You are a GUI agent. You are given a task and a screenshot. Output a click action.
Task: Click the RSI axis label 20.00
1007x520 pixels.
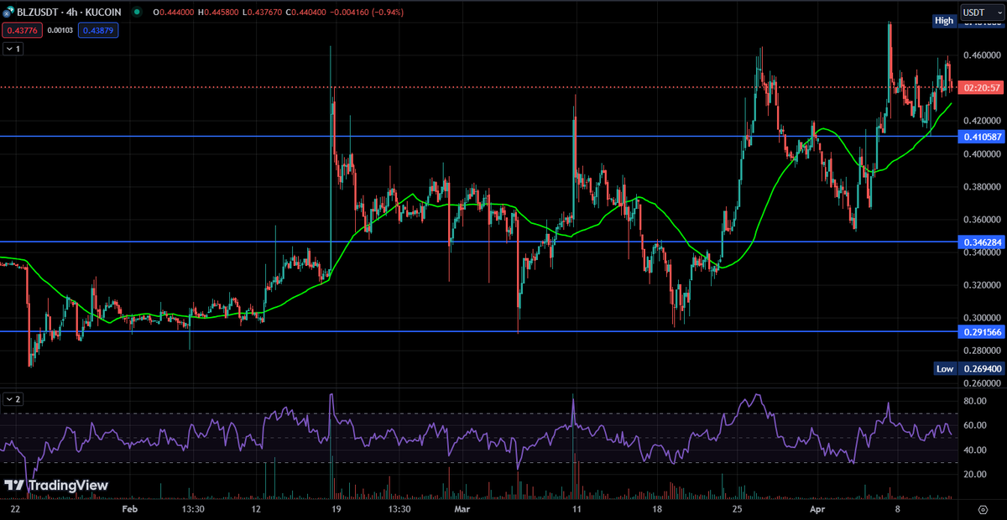pos(973,475)
